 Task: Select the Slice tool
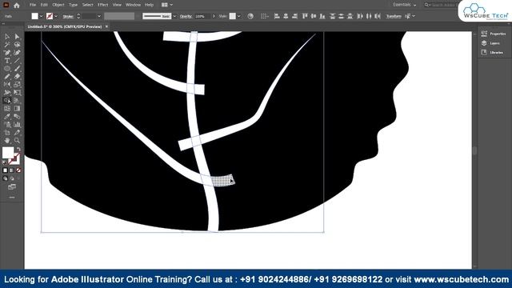[17, 133]
